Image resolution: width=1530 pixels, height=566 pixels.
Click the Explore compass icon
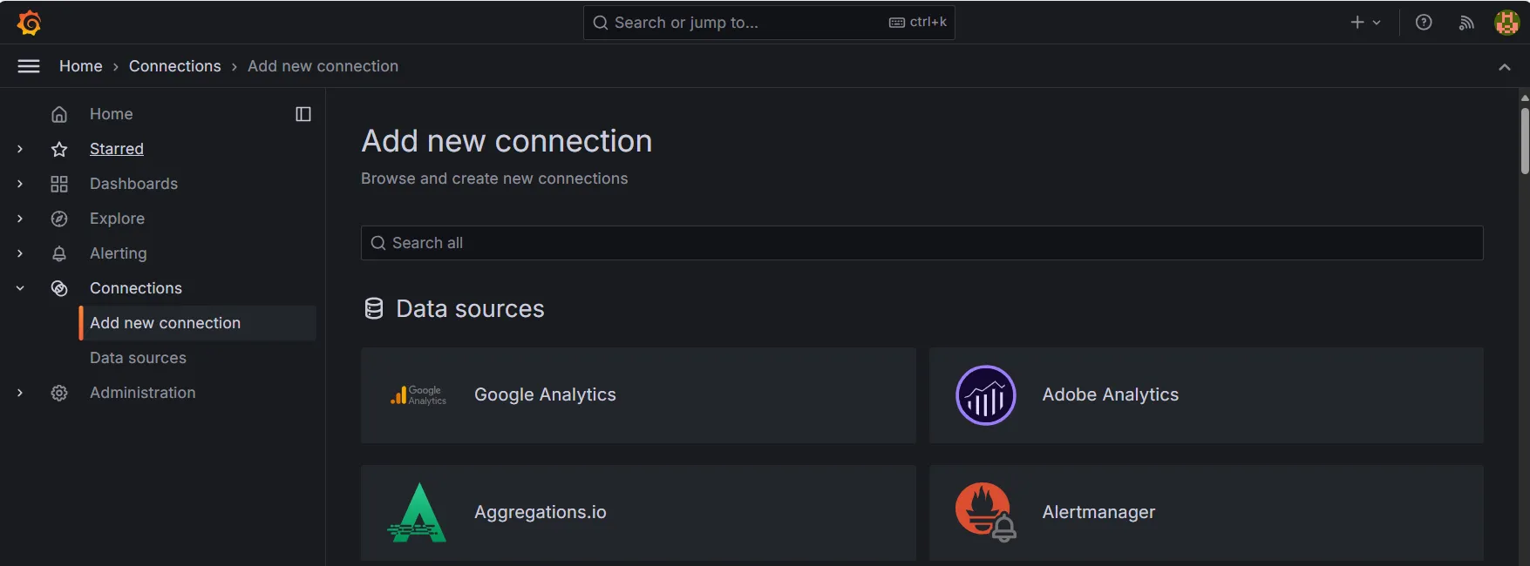[59, 219]
